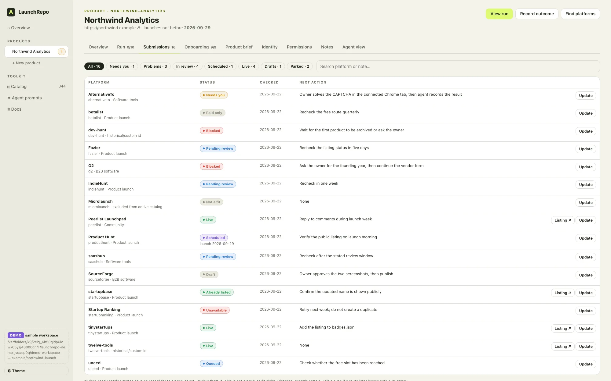The height and width of the screenshot is (381, 611).
Task: Click Update for the Microlaunch row
Action: click(586, 203)
